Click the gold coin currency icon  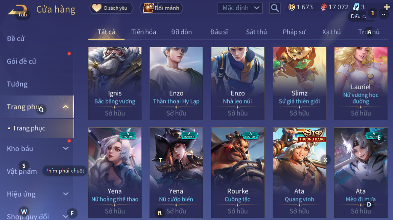point(292,7)
